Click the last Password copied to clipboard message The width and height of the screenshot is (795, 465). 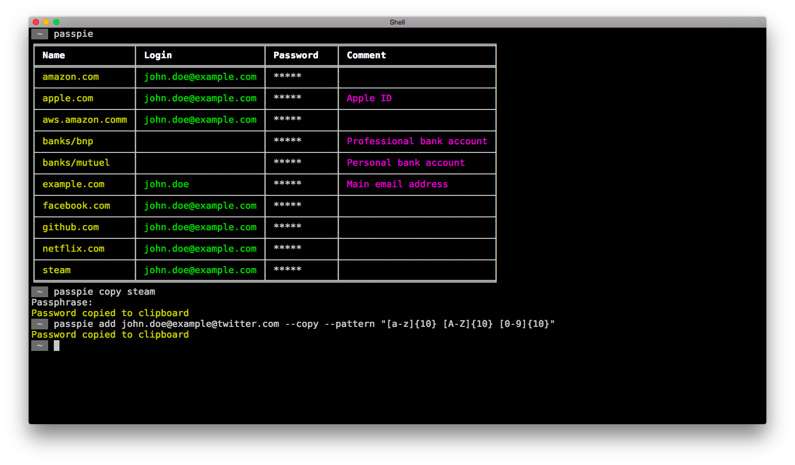[x=110, y=335]
